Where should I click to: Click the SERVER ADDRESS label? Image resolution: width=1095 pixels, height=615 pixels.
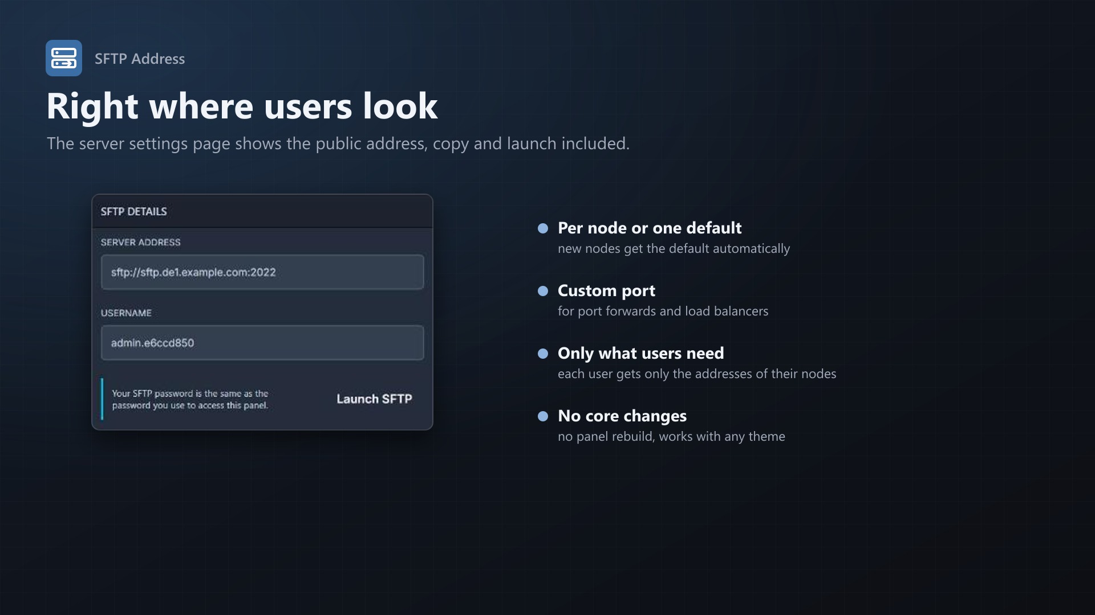(141, 243)
